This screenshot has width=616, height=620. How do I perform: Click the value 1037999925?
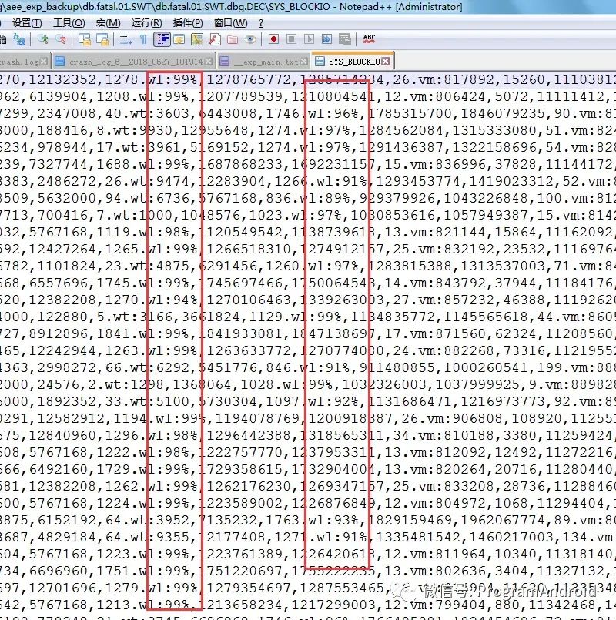point(477,385)
